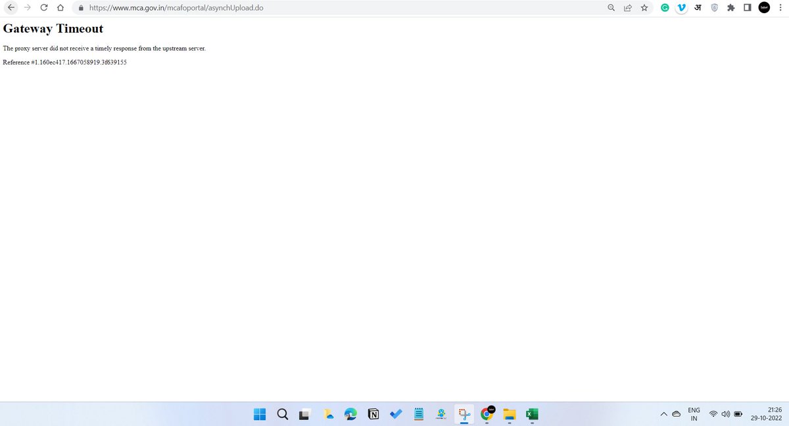The width and height of the screenshot is (789, 426).
Task: Open the yellow and blue files app on taskbar
Action: pos(329,414)
